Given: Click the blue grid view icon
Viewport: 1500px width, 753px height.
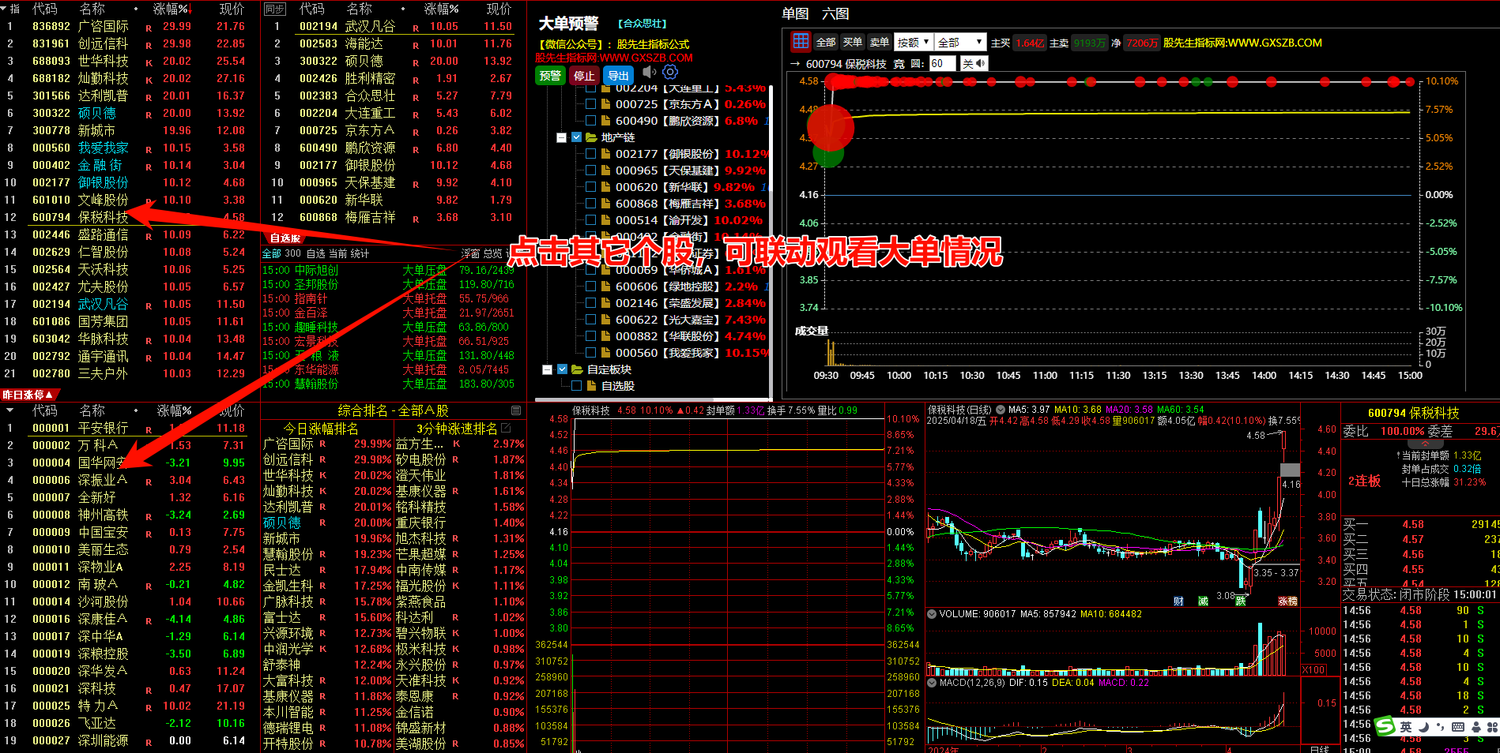Looking at the screenshot, I should coord(801,42).
